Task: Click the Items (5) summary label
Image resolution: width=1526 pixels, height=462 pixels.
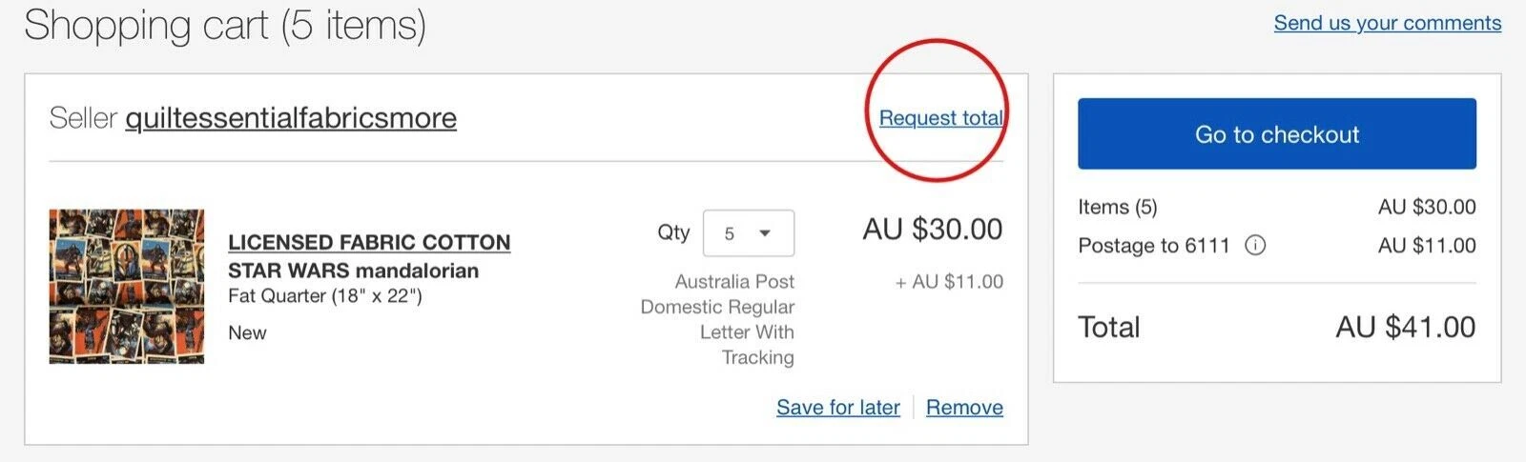Action: coord(1118,207)
